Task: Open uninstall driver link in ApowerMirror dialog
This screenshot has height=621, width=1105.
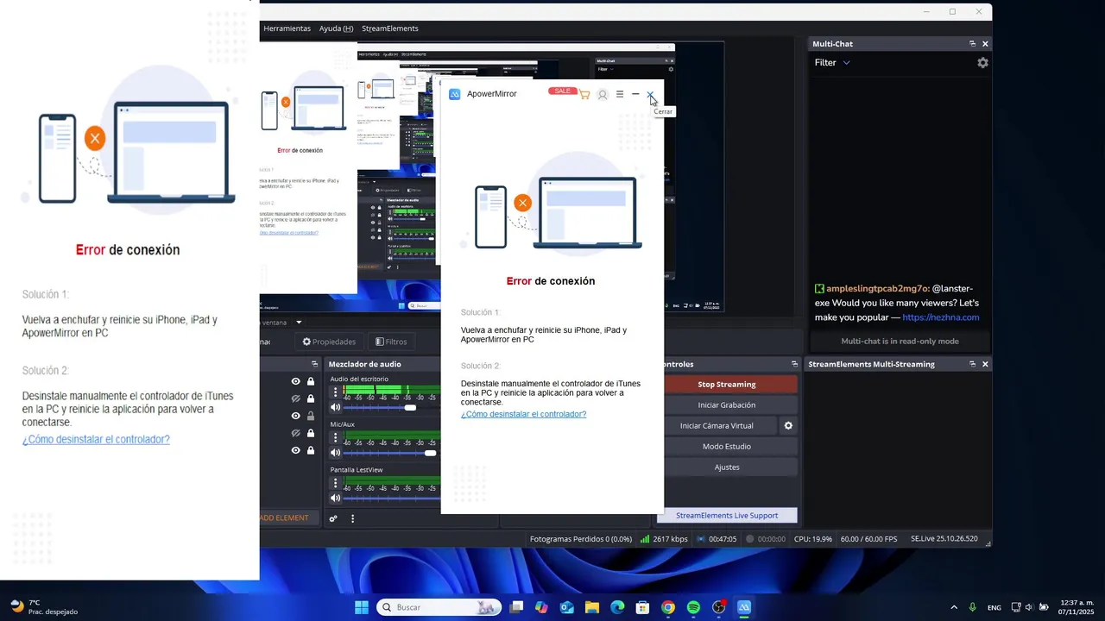Action: coord(523,414)
